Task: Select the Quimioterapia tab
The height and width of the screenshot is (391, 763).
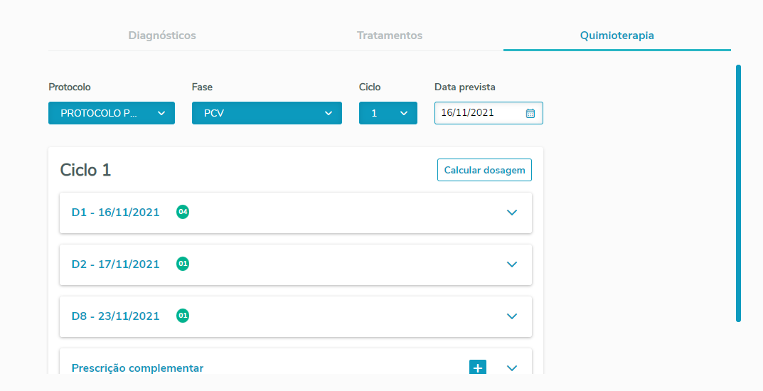Action: point(617,36)
